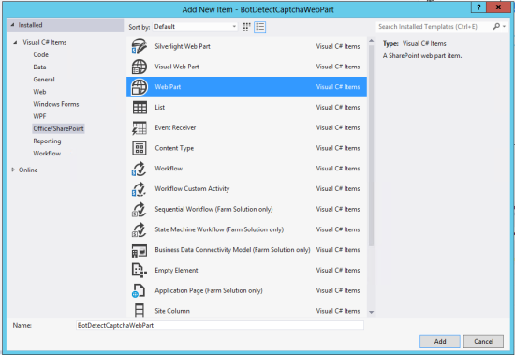Close the Add New Item dialog
The width and height of the screenshot is (515, 355).
498,7
